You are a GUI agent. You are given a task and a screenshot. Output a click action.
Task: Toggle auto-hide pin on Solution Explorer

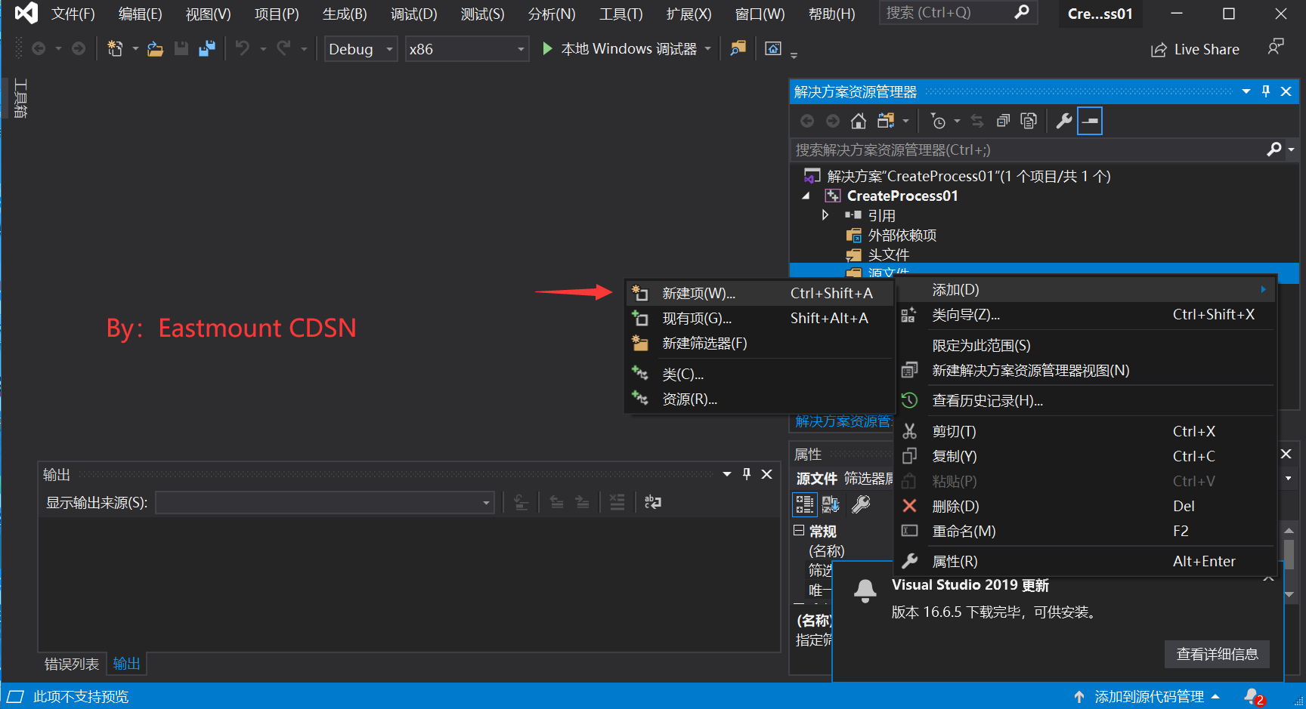1266,91
